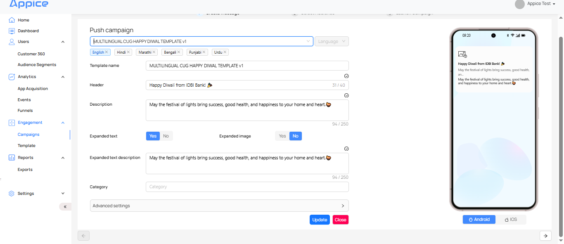Open Events analytics page
Image resolution: width=564 pixels, height=244 pixels.
tap(24, 99)
